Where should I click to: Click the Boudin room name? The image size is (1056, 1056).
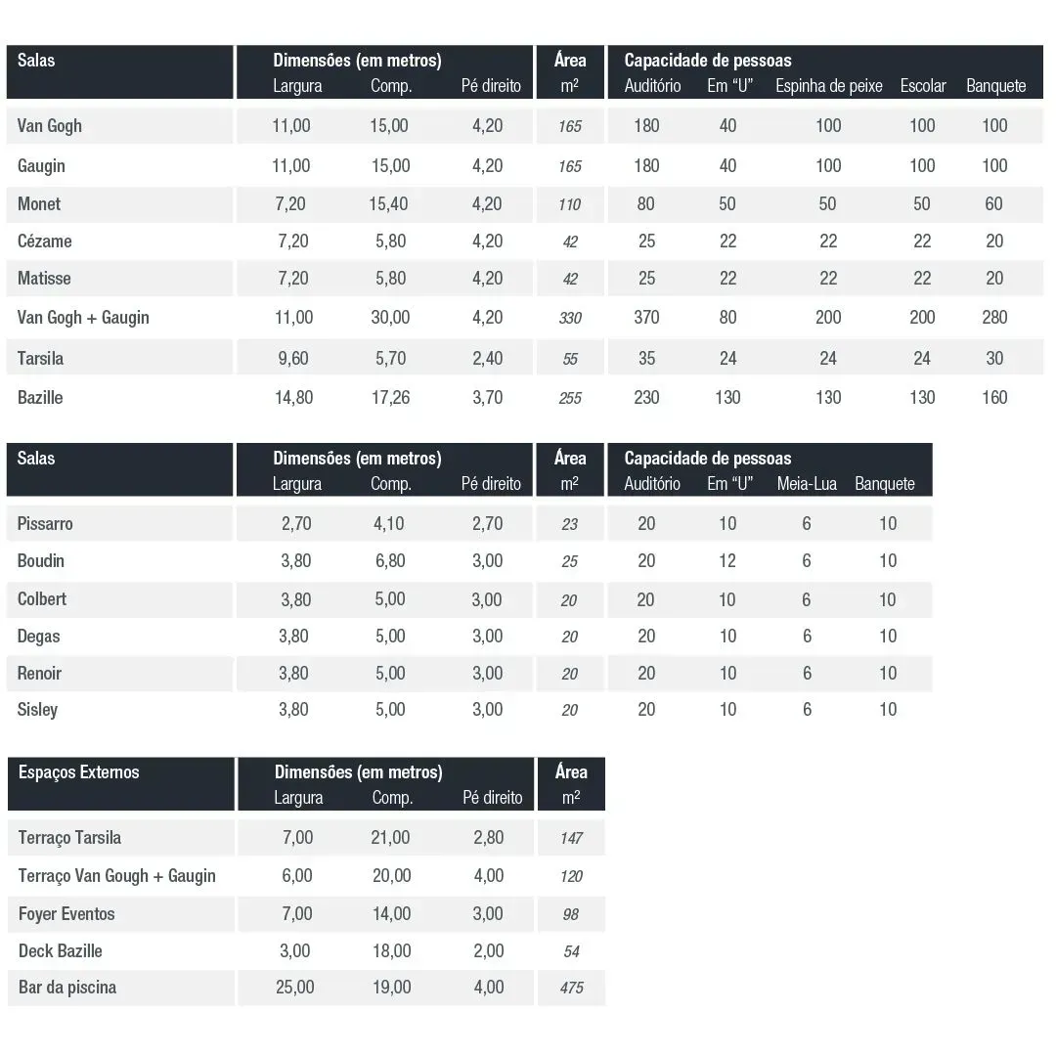(40, 561)
